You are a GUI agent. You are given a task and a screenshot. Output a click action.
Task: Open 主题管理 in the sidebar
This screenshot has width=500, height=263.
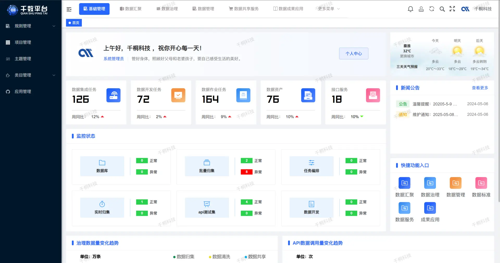[31, 59]
